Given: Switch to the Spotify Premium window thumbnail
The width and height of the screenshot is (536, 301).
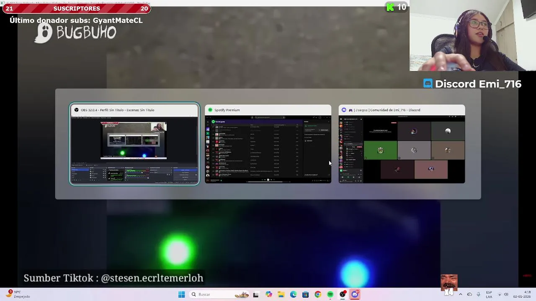Looking at the screenshot, I should [268, 144].
